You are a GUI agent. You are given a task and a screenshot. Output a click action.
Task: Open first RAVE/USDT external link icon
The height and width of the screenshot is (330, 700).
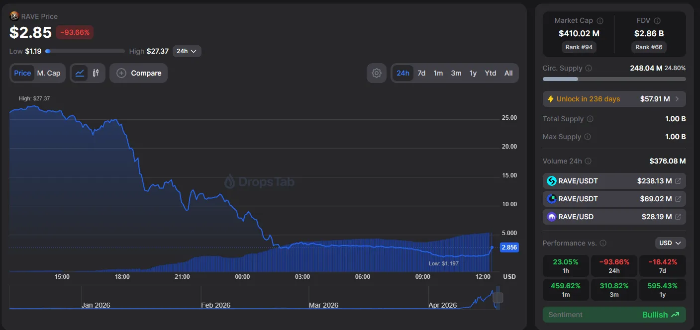click(678, 181)
